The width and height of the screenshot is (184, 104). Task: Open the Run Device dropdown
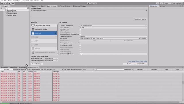(x=110, y=38)
